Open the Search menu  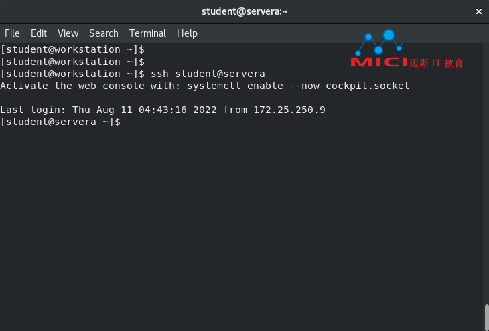click(x=104, y=33)
